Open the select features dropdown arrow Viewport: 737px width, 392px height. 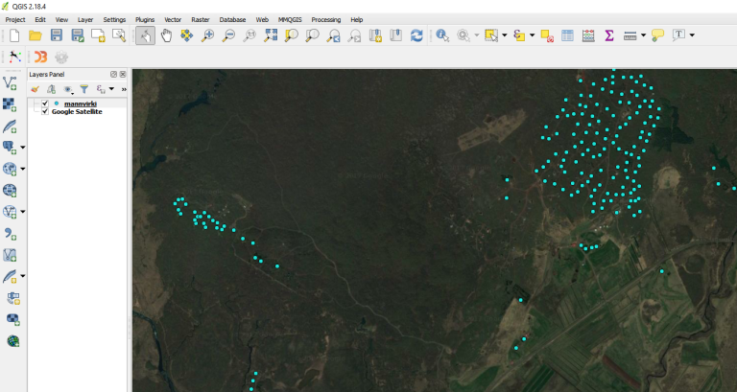point(505,35)
